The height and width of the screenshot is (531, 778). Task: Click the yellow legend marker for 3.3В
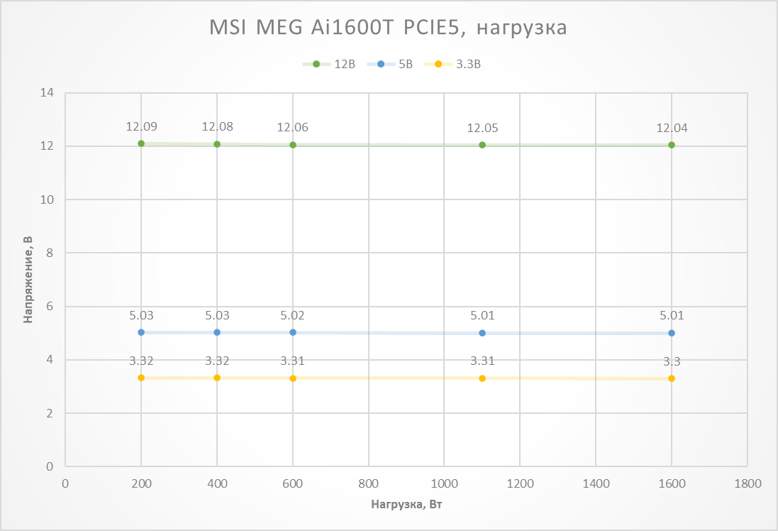pos(438,64)
